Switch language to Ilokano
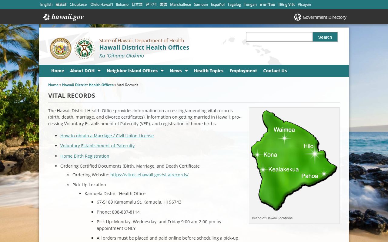Viewport: 388px width, 242px height. coord(122,5)
